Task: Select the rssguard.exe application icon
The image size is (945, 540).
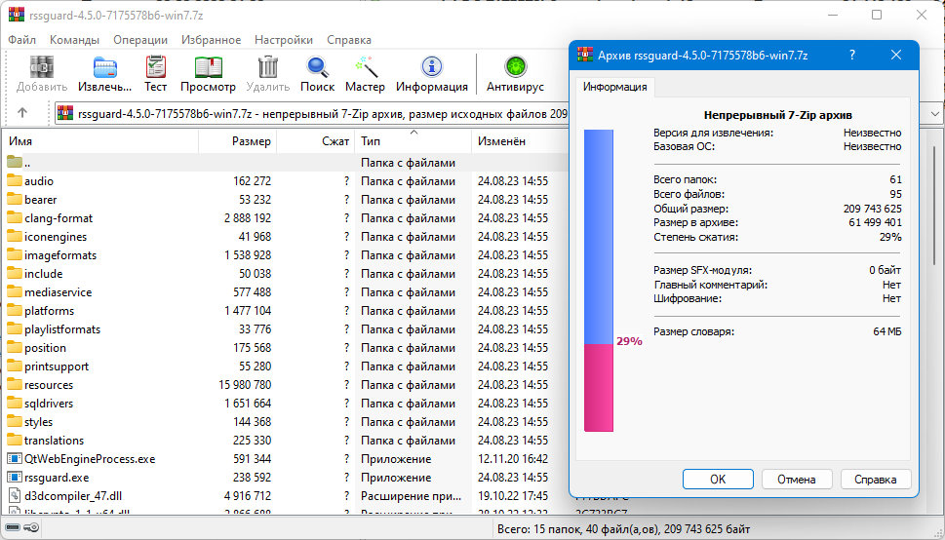Action: point(15,478)
